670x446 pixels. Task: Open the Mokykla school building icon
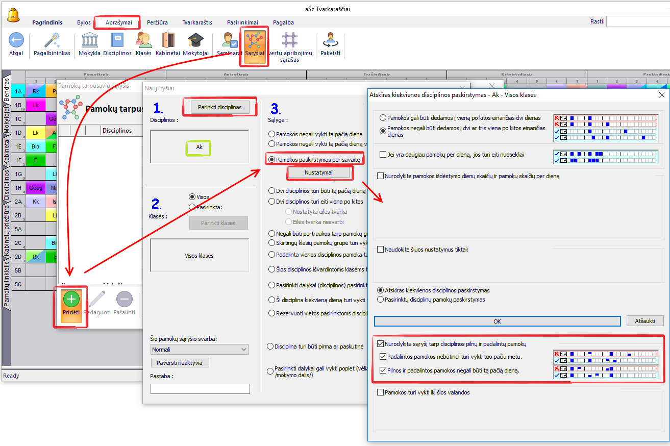[x=90, y=40]
